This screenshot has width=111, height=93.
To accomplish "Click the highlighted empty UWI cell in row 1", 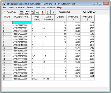I will 22,23.
